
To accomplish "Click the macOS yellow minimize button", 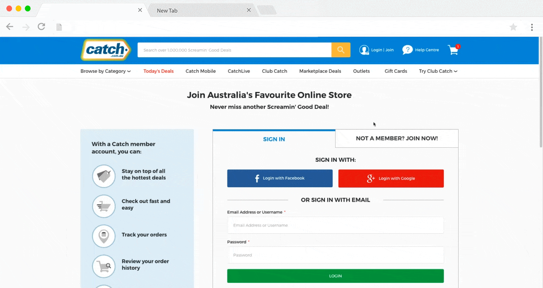I will 18,8.
